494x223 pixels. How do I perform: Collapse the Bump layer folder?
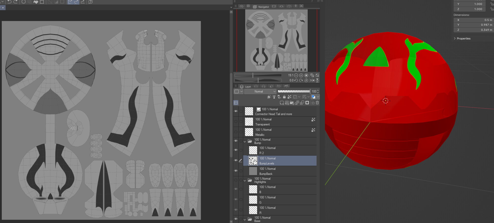pos(245,141)
